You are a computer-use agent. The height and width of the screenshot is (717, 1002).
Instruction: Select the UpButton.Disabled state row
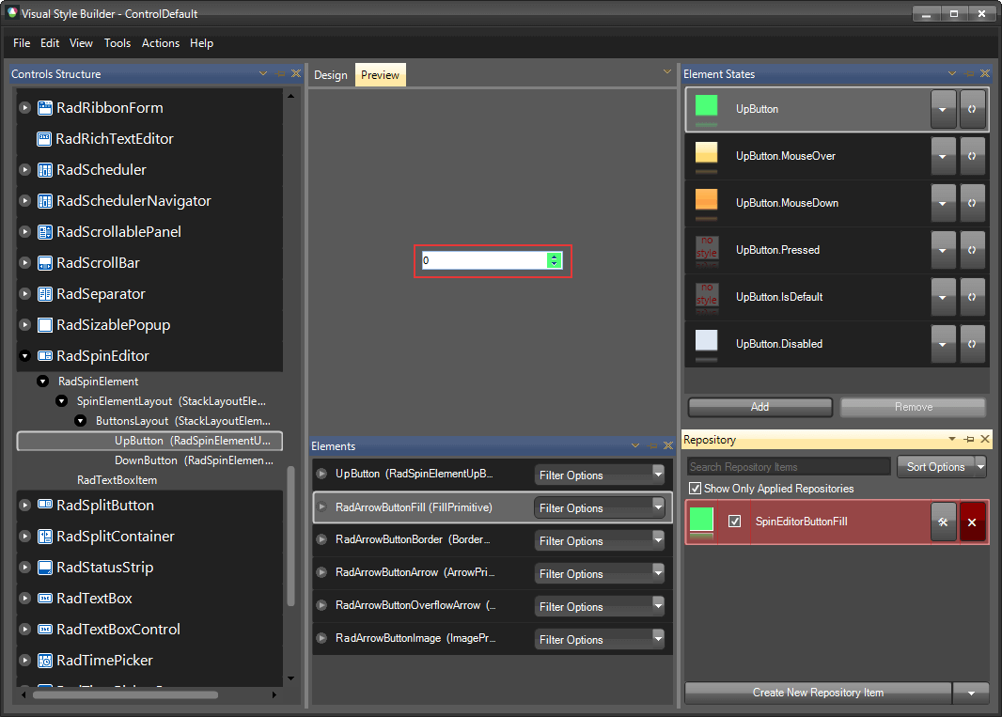[837, 344]
